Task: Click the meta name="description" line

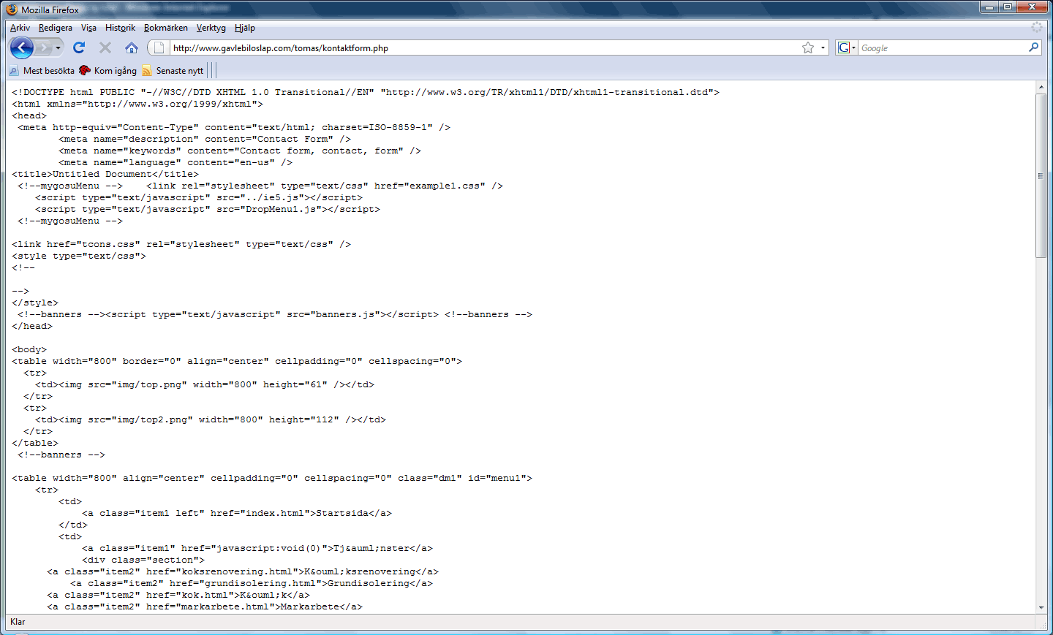Action: point(205,139)
